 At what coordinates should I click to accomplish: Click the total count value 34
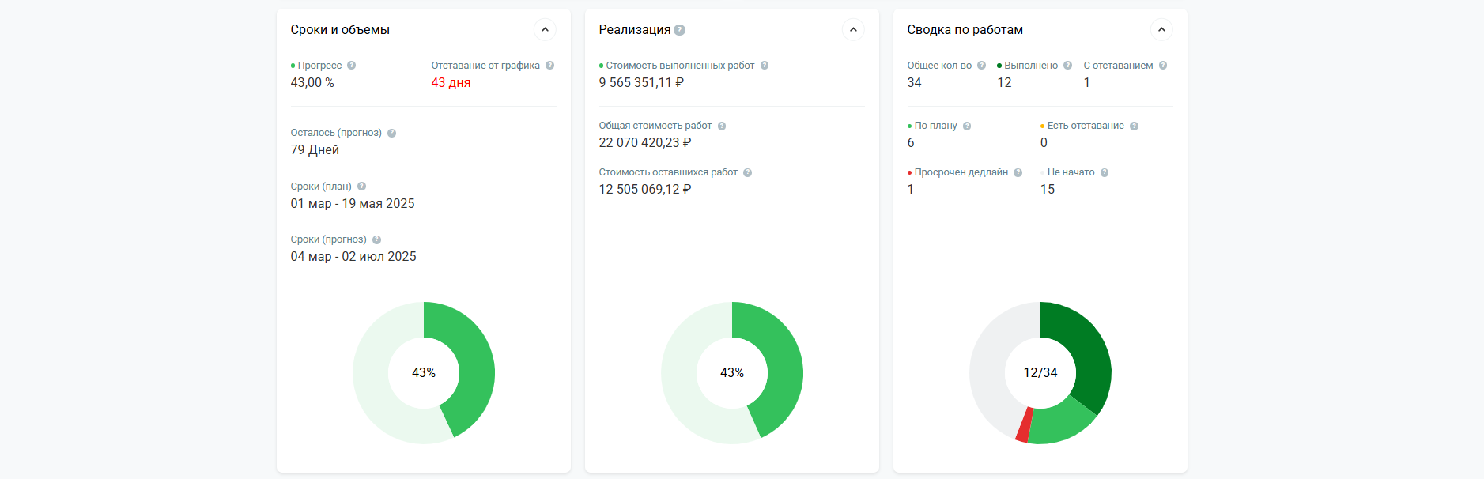[914, 82]
